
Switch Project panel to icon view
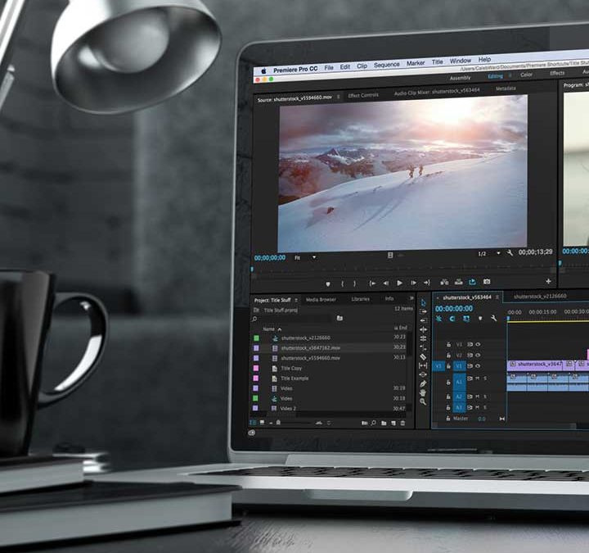pyautogui.click(x=263, y=423)
